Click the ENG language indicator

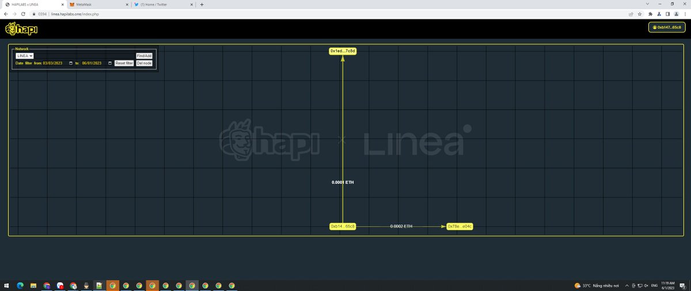pyautogui.click(x=654, y=285)
